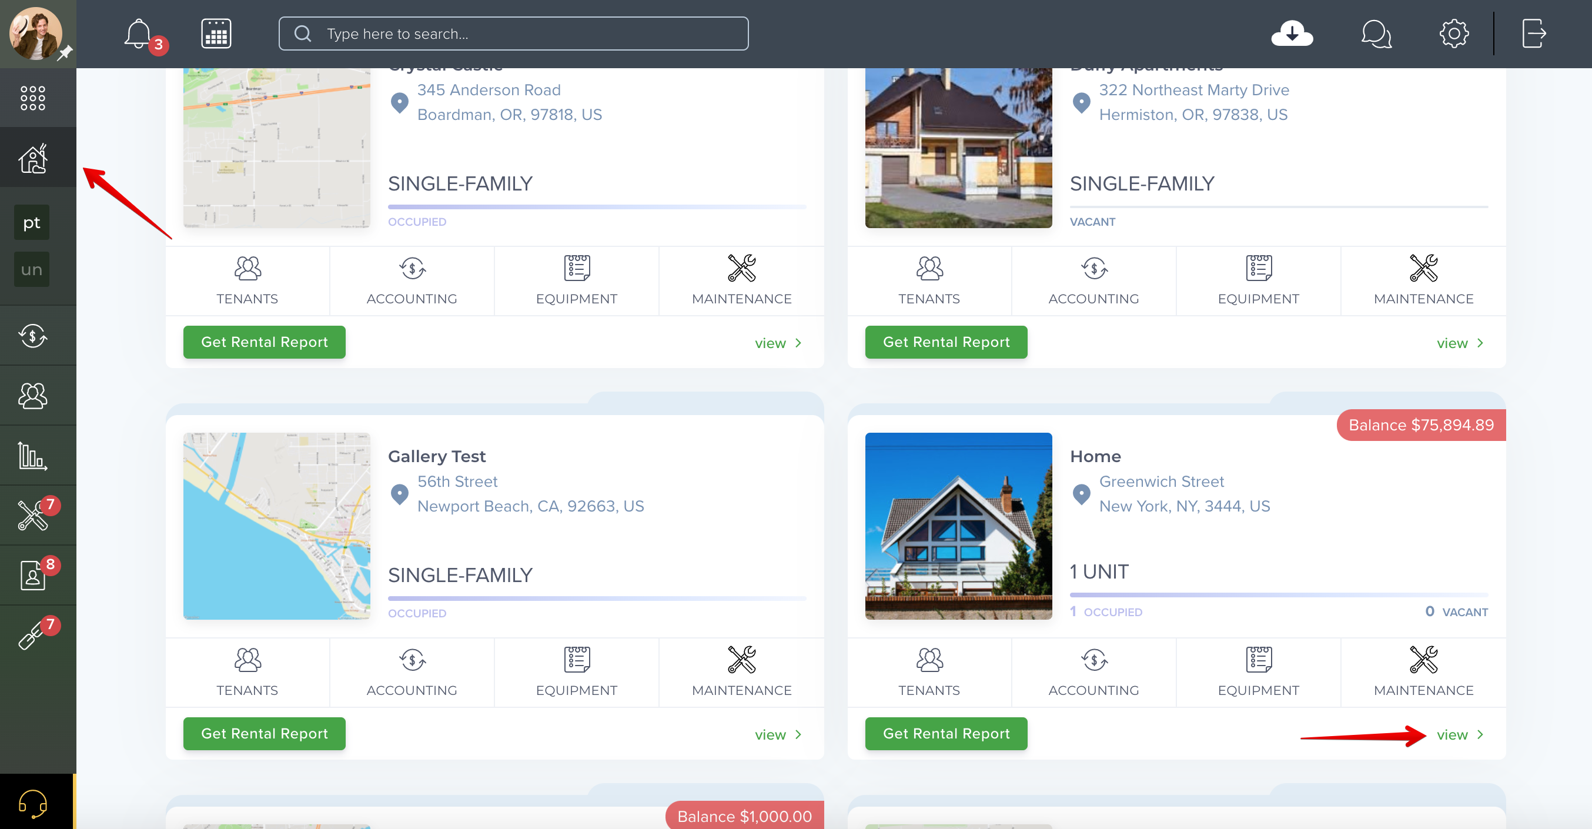This screenshot has width=1592, height=829.
Task: Select the 'un' sub-item in sidebar
Action: 32,269
